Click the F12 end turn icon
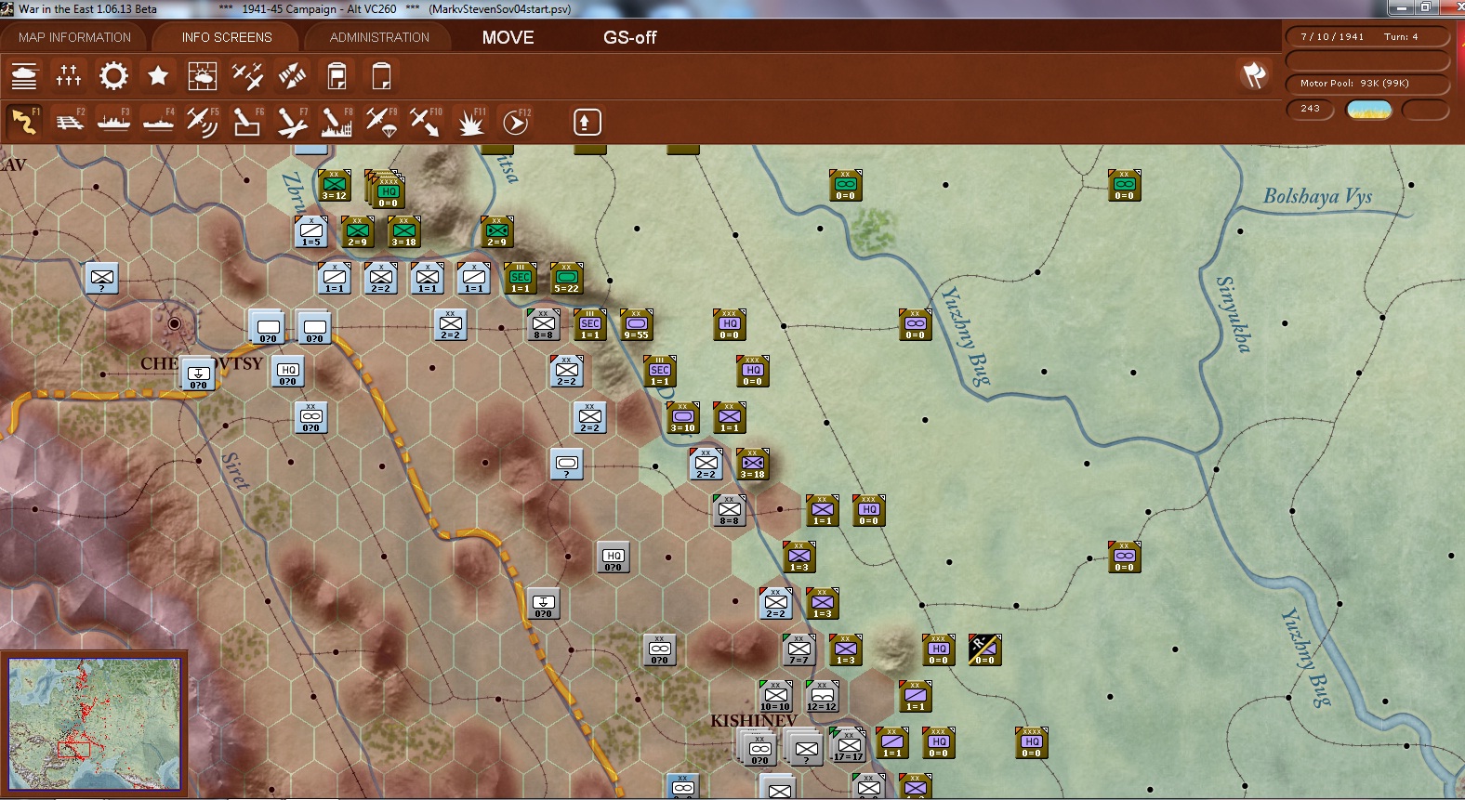Screen dimensions: 1465x800 point(516,122)
